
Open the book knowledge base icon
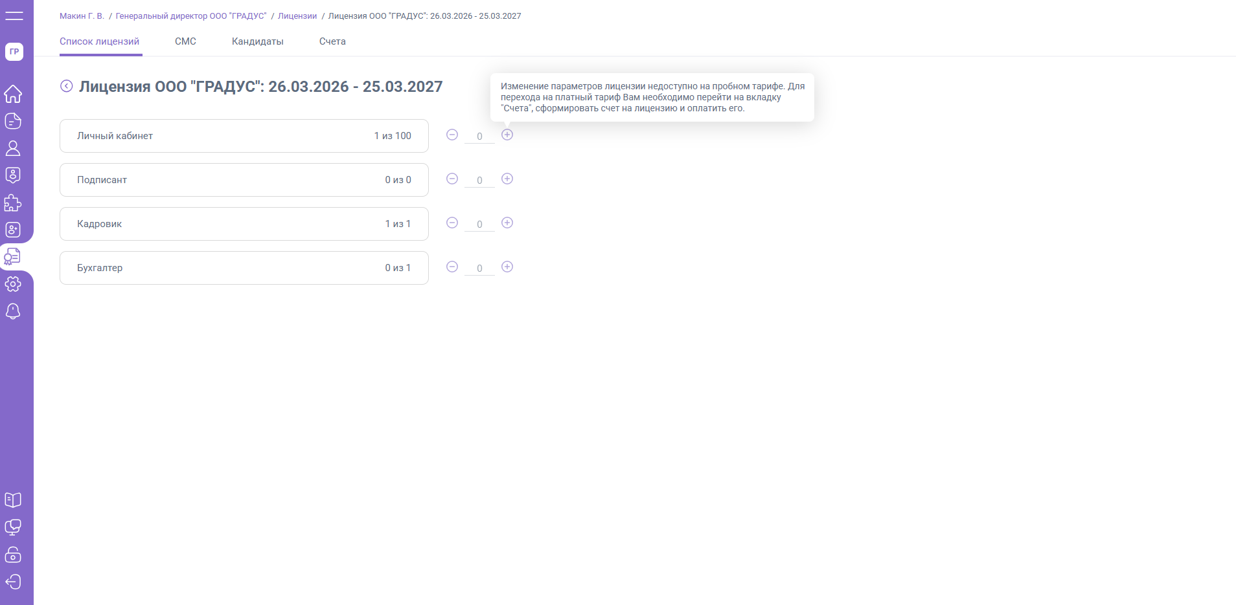click(x=13, y=500)
